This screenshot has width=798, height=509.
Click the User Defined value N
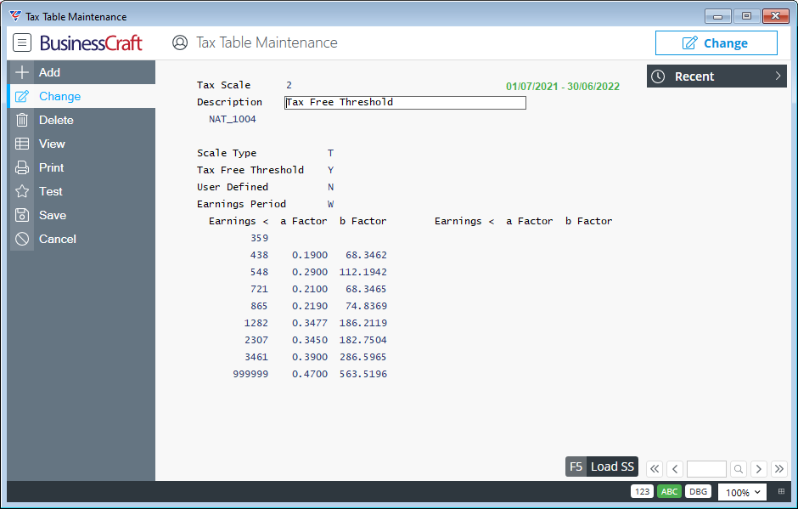pos(331,187)
